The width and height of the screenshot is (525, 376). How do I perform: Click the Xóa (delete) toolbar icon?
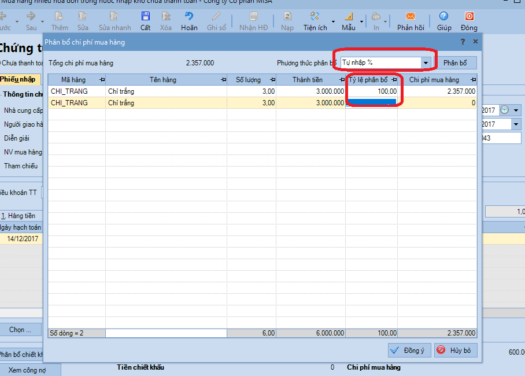tap(166, 16)
